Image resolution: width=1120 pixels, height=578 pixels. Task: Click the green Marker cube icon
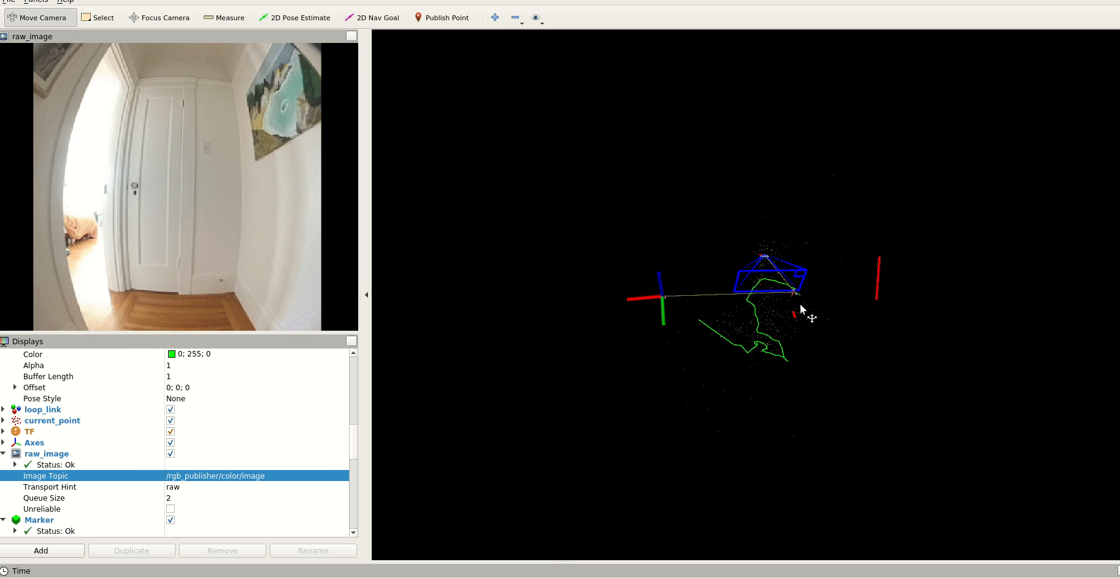(x=16, y=520)
